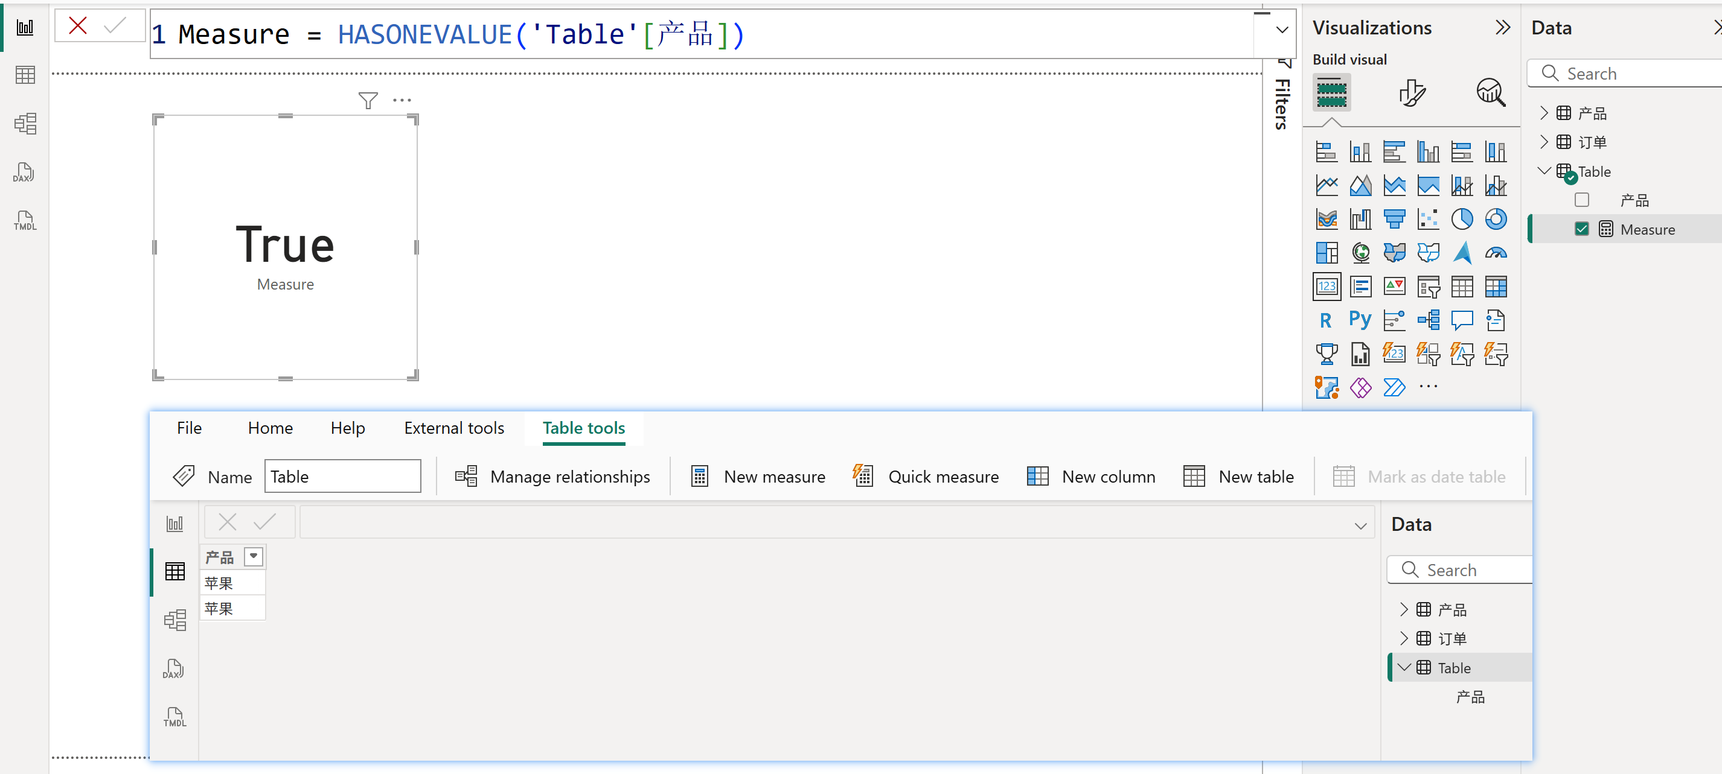1722x774 pixels.
Task: Create a New measure
Action: pyautogui.click(x=758, y=476)
